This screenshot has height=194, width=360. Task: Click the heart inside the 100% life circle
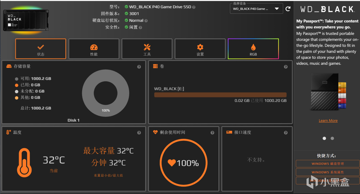172,163
